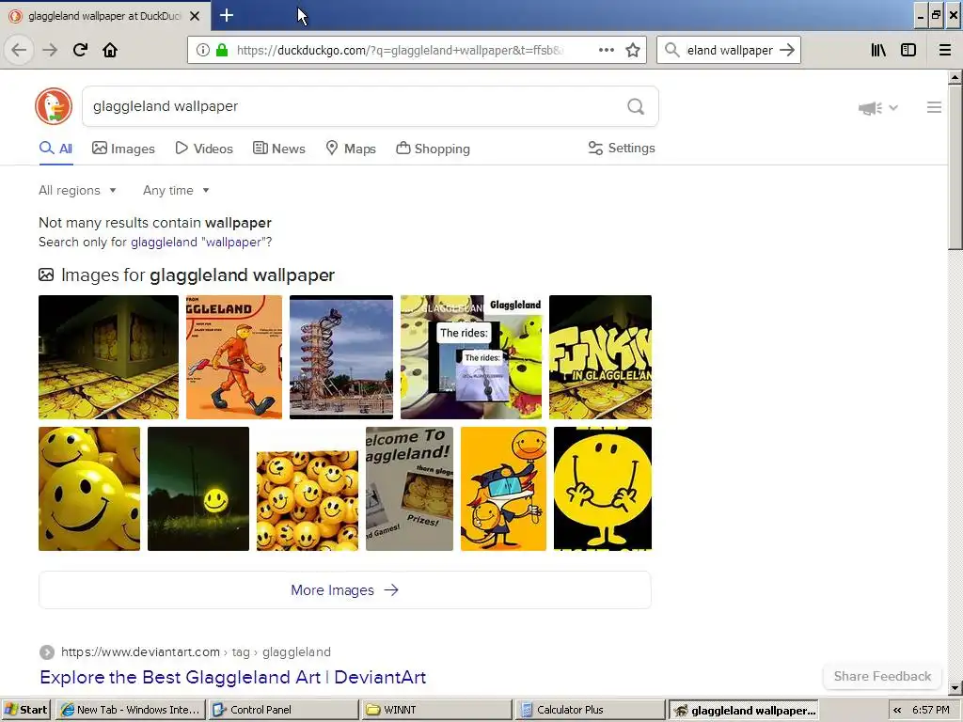
Task: Switch to the News tab
Action: 278,149
